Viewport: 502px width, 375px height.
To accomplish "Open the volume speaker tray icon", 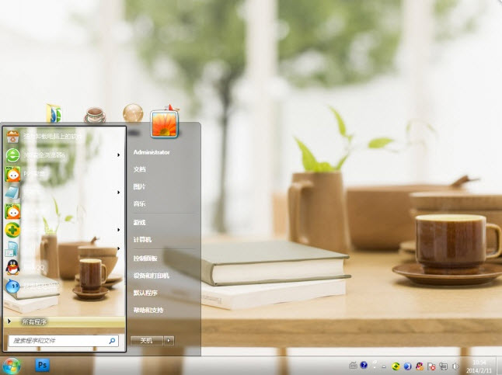I will [x=455, y=366].
